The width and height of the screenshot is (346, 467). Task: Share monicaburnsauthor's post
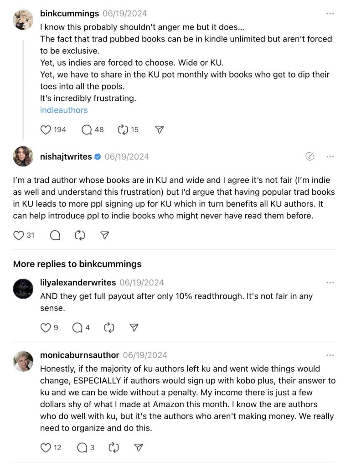pos(138,447)
